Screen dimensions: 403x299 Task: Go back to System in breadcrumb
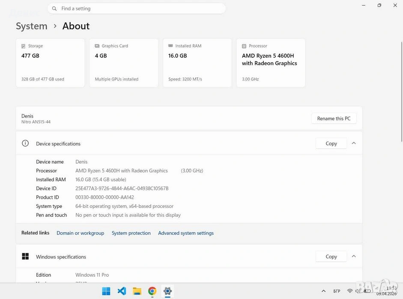(32, 26)
